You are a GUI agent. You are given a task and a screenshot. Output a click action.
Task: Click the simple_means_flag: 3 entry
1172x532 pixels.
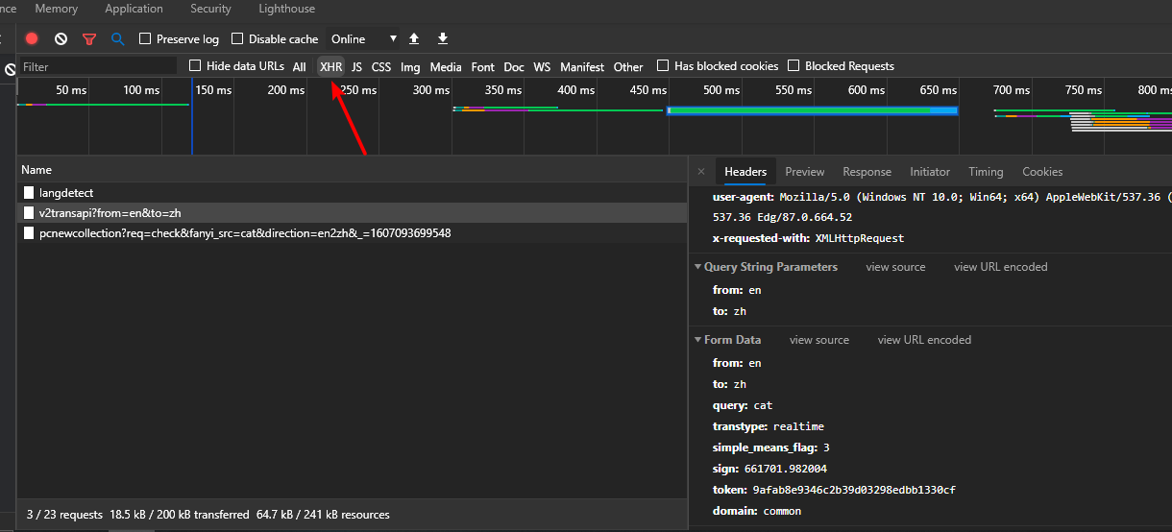pos(770,447)
